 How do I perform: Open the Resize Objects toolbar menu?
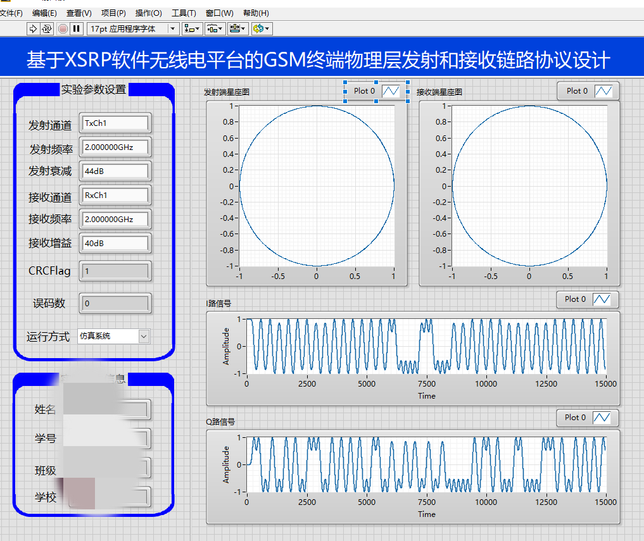coord(238,28)
